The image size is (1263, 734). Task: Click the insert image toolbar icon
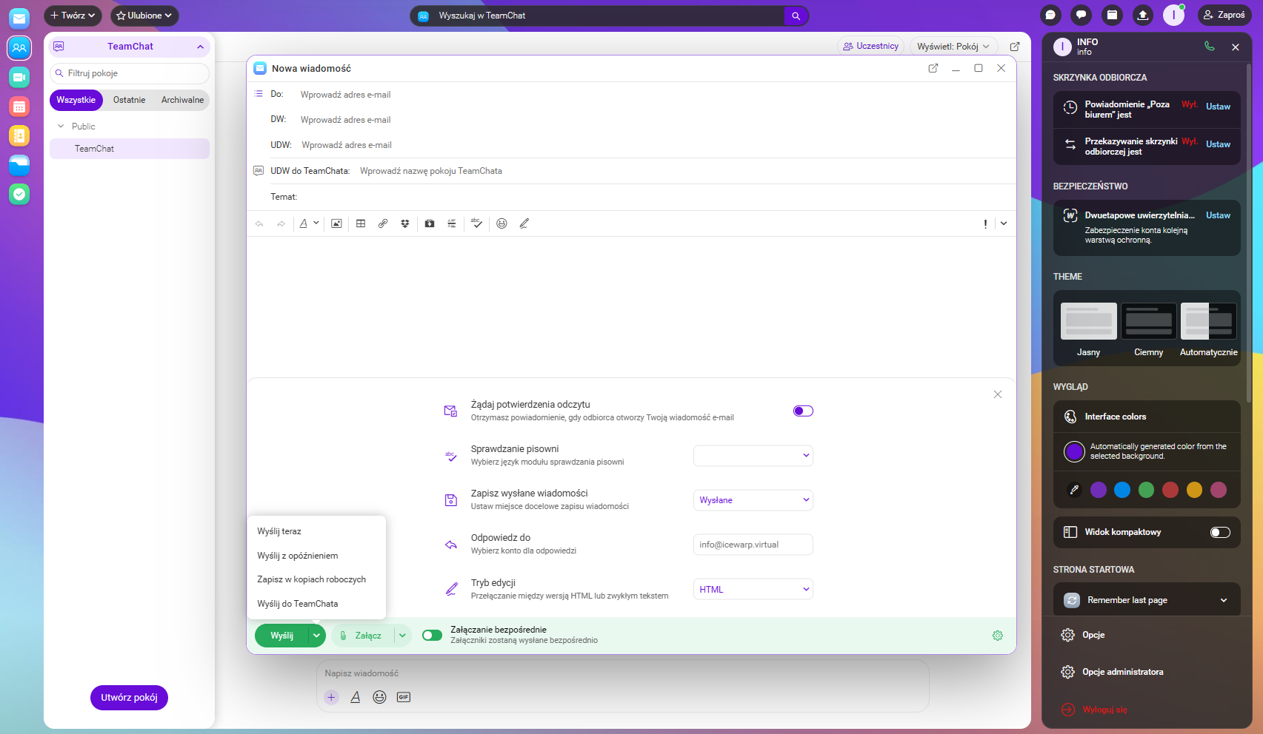(336, 223)
